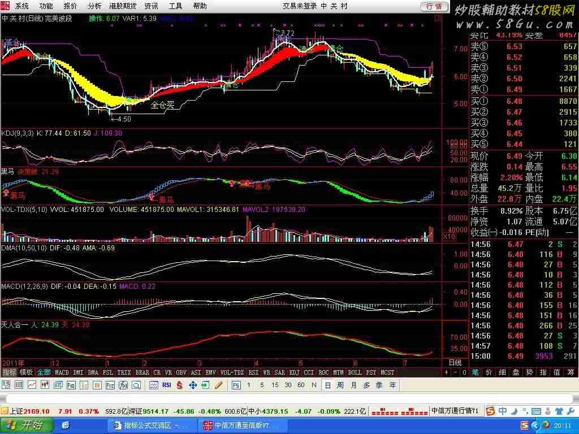
Task: Select the BRAR indicator tab
Action: pos(142,372)
